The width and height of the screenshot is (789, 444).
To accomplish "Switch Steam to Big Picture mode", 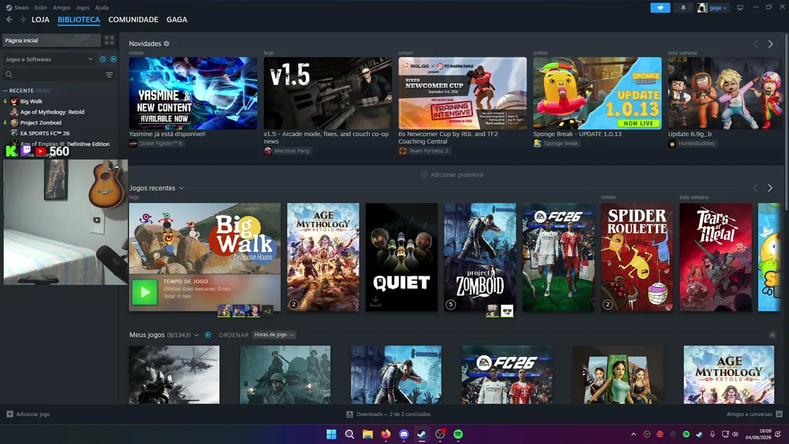I will pos(740,7).
